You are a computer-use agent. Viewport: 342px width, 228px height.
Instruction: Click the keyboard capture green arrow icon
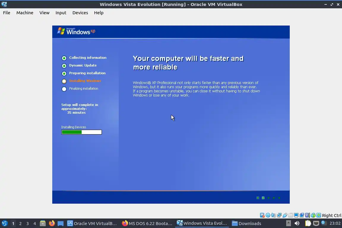[319, 215]
